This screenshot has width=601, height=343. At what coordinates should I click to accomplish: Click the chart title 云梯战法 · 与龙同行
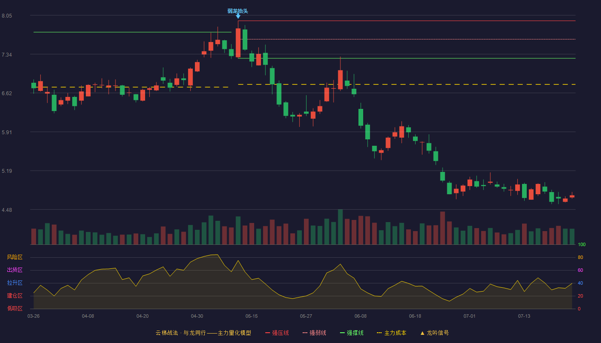point(180,333)
